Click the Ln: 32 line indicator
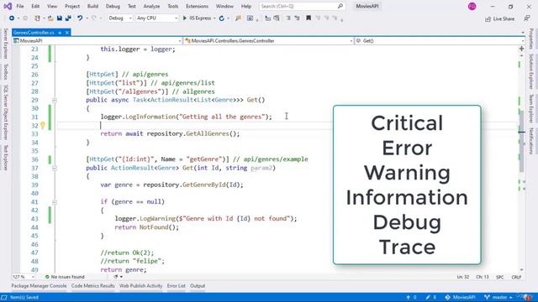Image resolution: width=538 pixels, height=302 pixels. 463,277
